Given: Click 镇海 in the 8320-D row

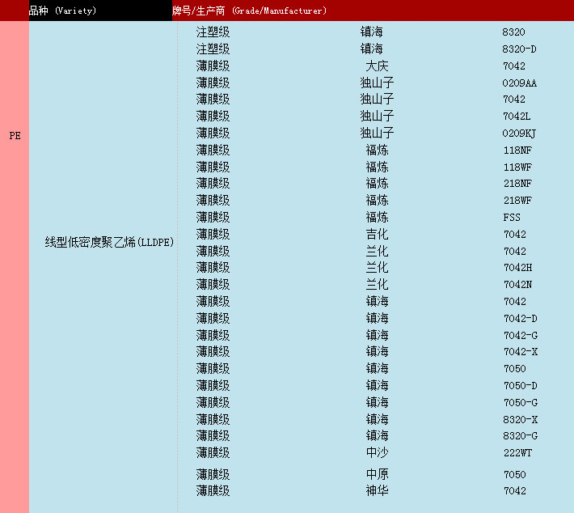Looking at the screenshot, I should click(372, 49).
